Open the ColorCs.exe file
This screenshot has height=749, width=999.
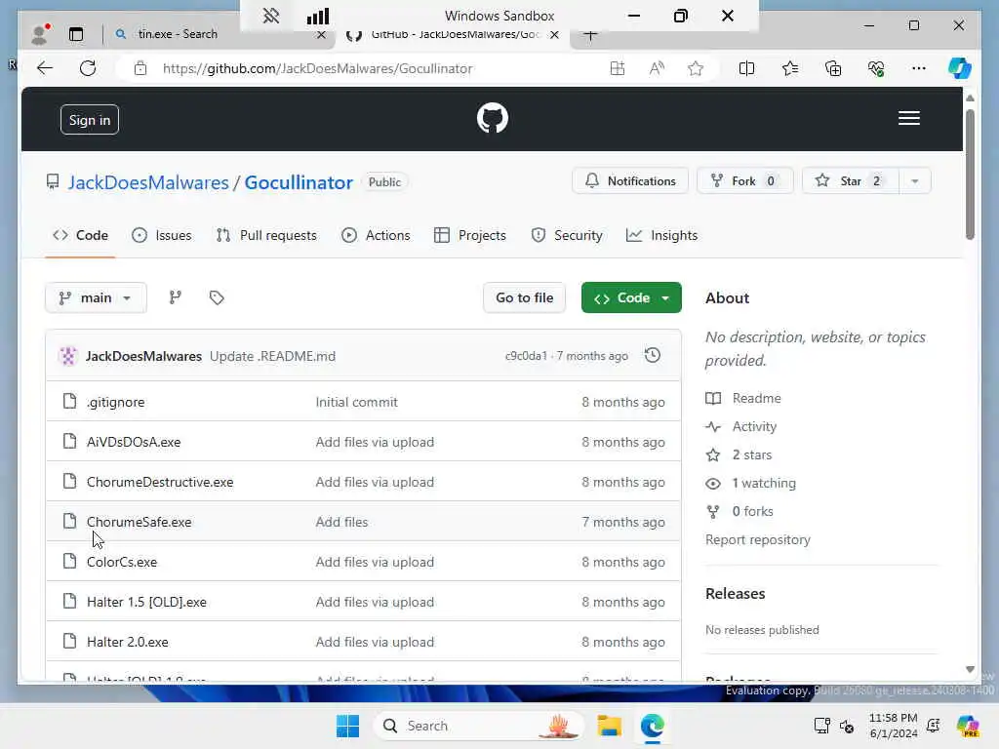pyautogui.click(x=122, y=563)
